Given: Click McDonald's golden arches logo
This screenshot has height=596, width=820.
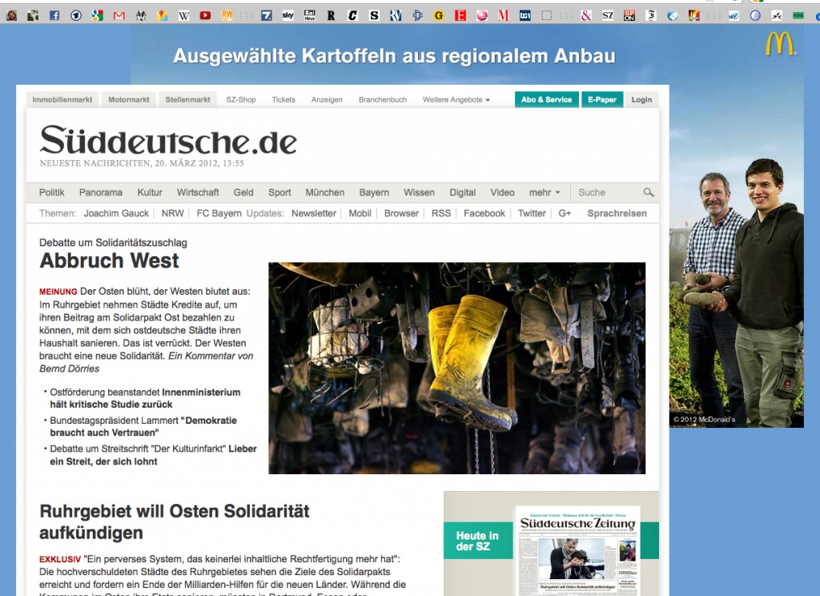Looking at the screenshot, I should (780, 45).
